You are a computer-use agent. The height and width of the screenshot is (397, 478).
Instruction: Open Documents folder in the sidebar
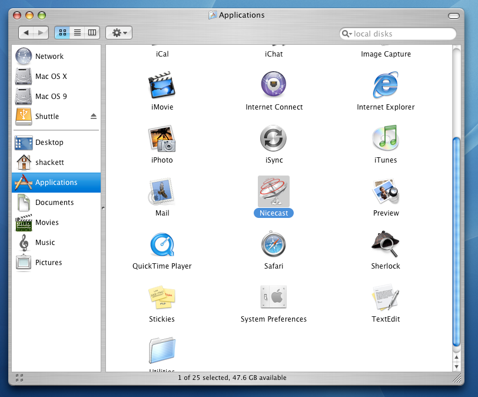[x=56, y=203]
